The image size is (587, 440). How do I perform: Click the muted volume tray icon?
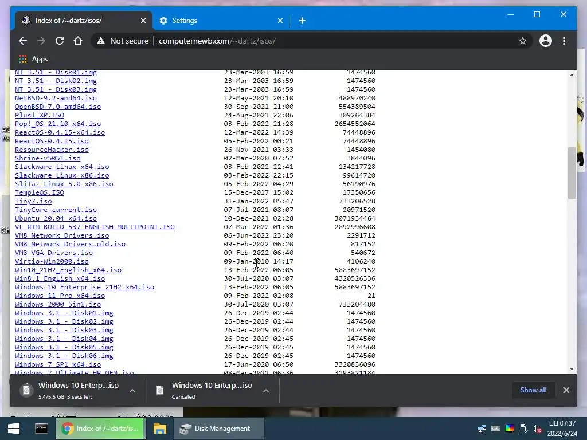click(537, 429)
